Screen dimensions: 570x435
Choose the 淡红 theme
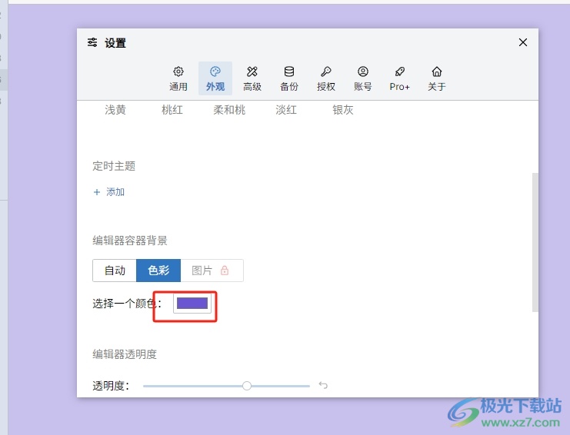[x=286, y=110]
